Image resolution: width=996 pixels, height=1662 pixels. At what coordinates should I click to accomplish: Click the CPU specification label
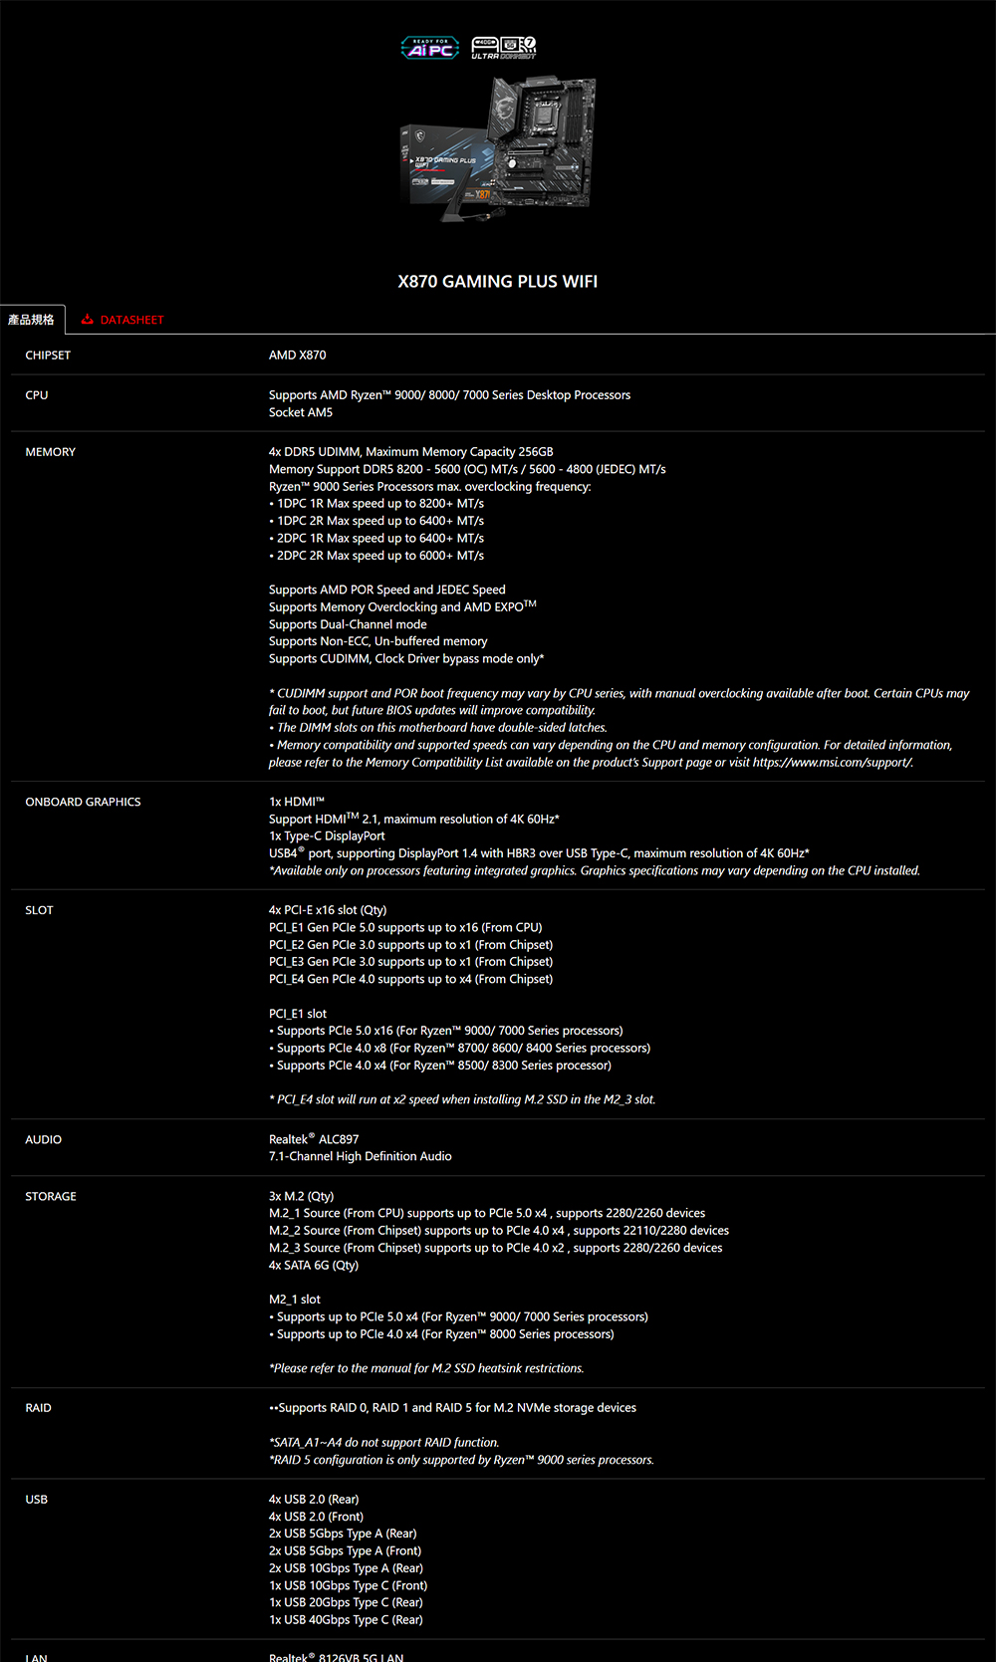pos(37,395)
